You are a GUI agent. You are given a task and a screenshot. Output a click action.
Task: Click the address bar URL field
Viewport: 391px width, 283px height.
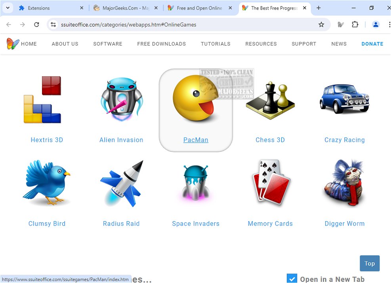pyautogui.click(x=188, y=25)
